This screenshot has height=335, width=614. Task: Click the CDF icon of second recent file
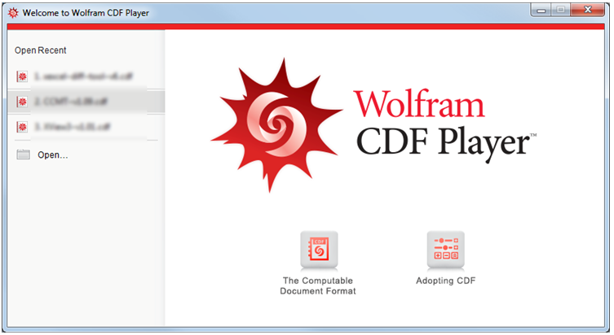(22, 102)
